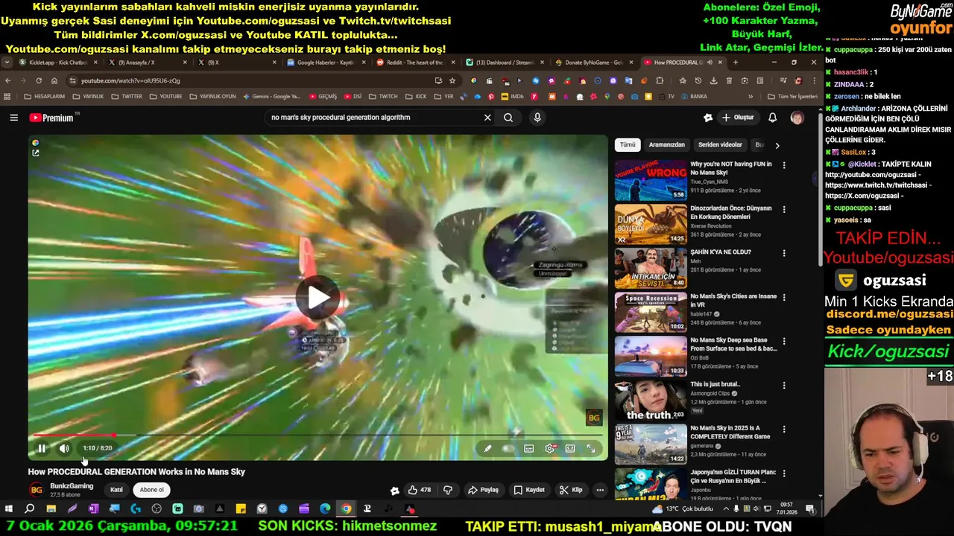Open the TWITCH bookmarks folder
954x536 pixels.
[383, 96]
